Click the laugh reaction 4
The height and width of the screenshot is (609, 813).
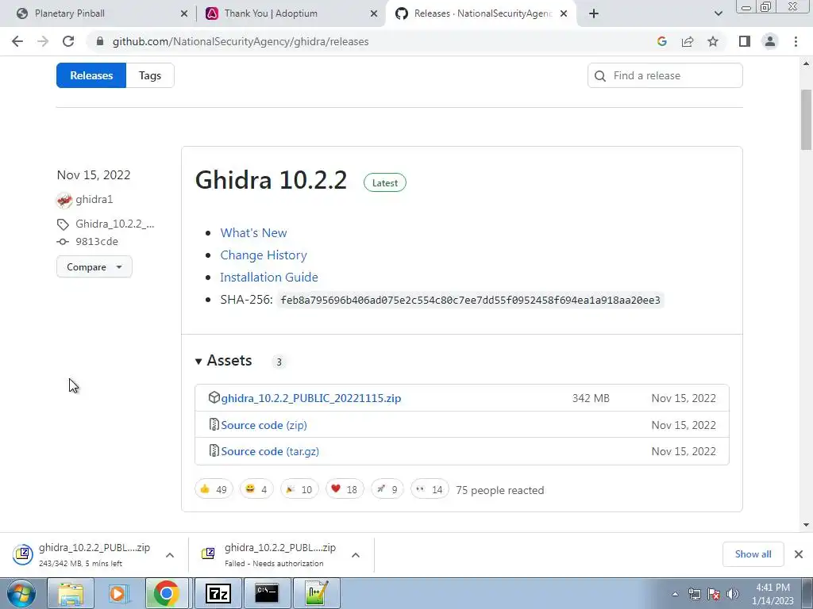coord(256,488)
